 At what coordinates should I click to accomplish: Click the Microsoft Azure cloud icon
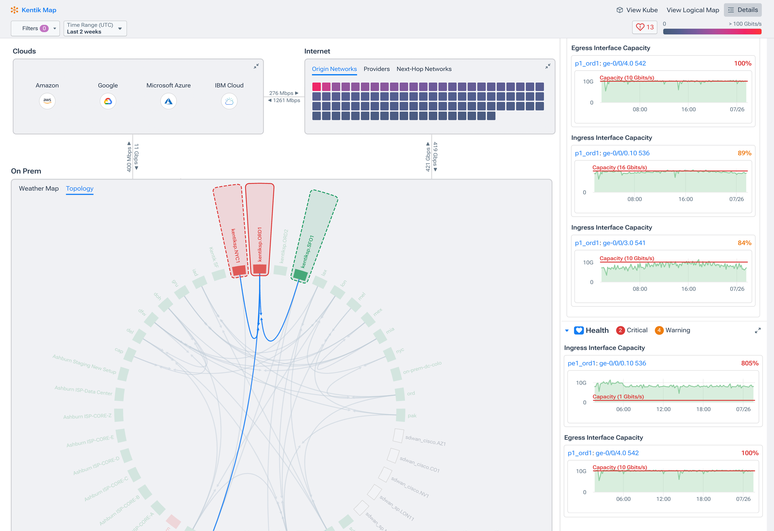(169, 101)
